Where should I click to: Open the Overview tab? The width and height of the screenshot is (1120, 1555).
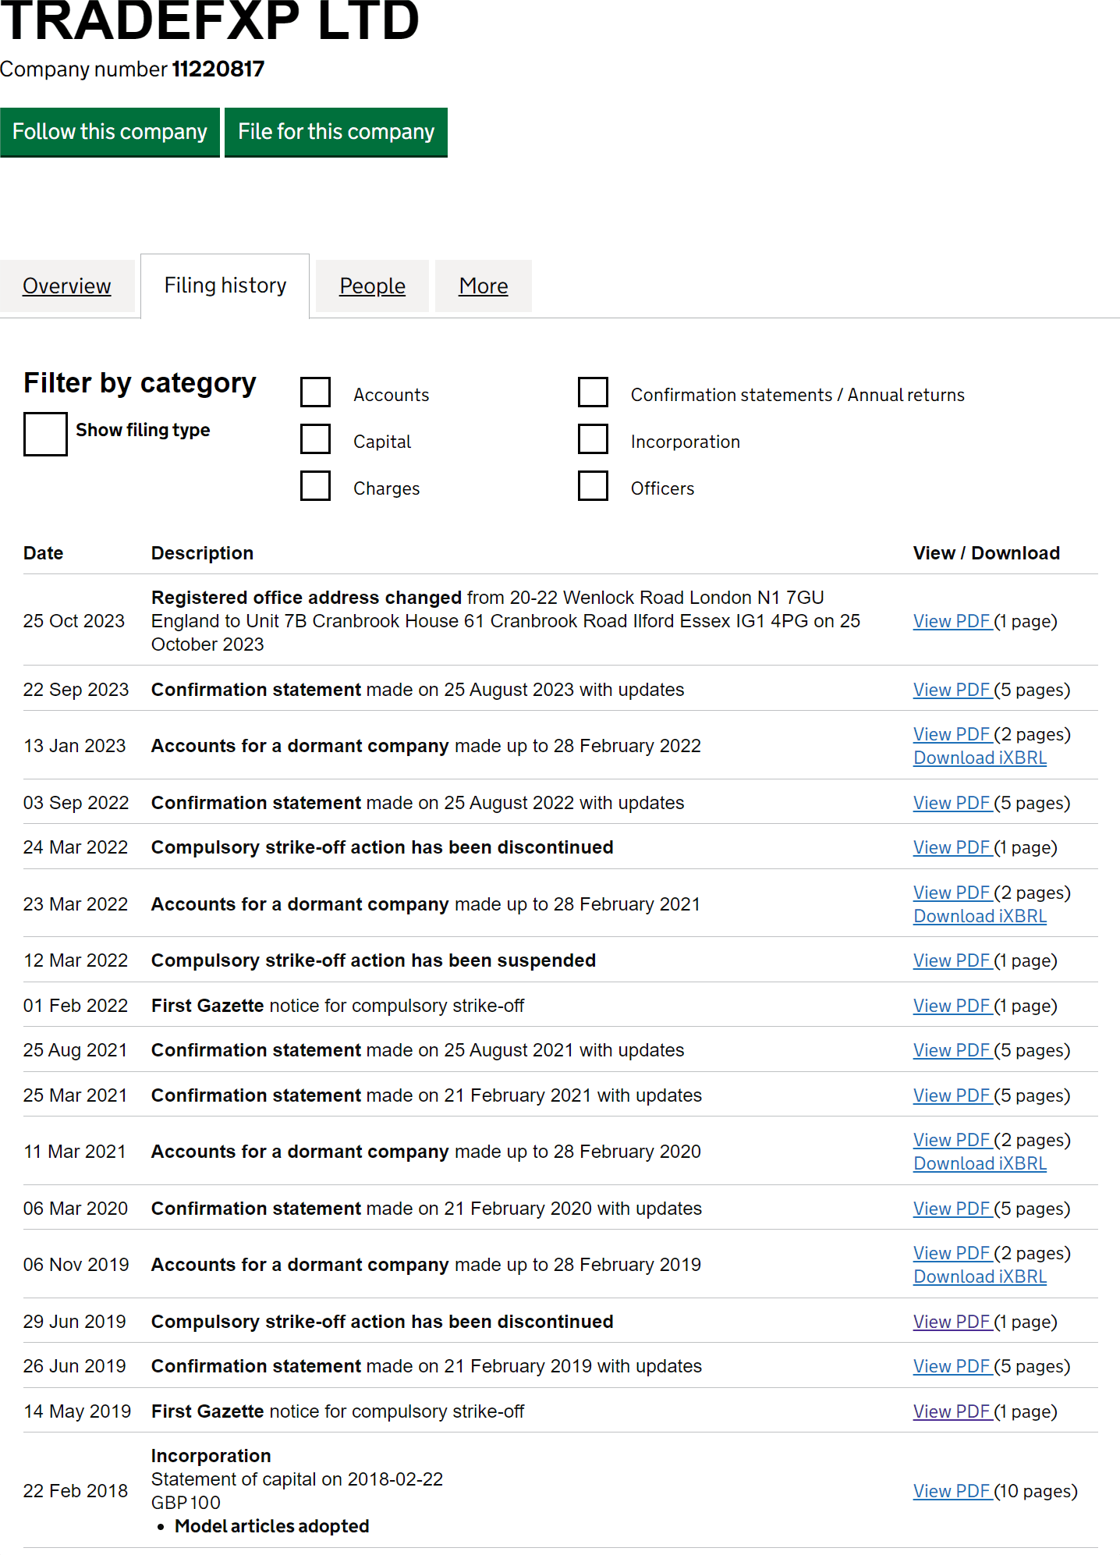(x=67, y=286)
